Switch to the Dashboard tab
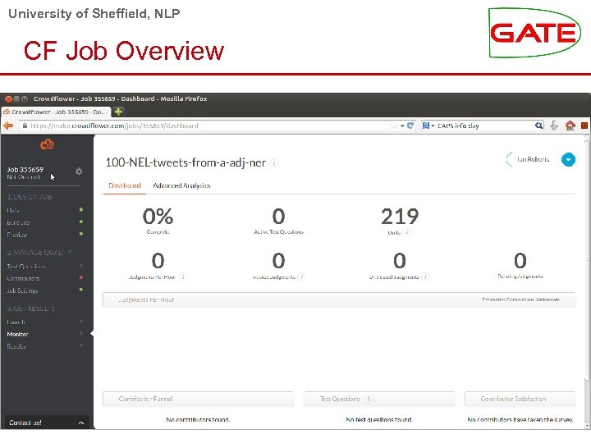Screen dimensions: 591x443 (125, 185)
